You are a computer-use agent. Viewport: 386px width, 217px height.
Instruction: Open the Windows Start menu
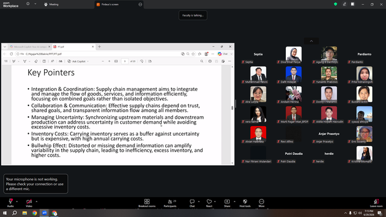click(x=5, y=213)
